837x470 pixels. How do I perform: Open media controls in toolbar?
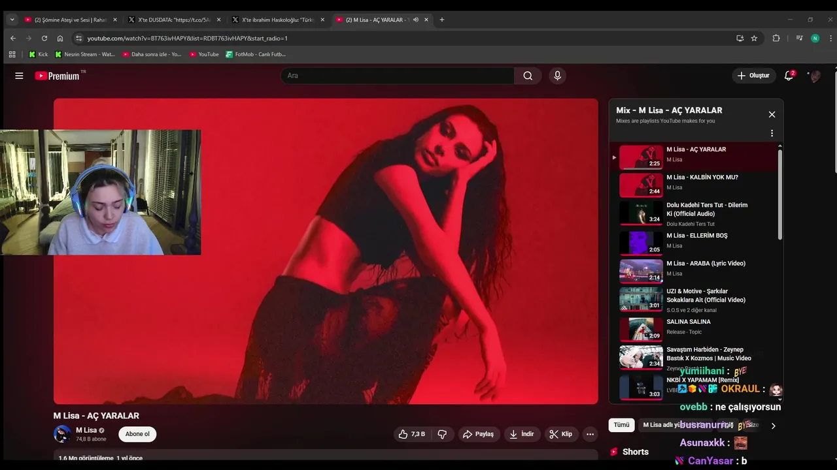pos(799,39)
